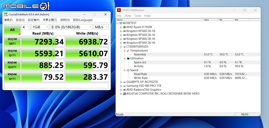This screenshot has width=269, height=128.
Task: Expand the ASUSTeK ROG CROSSHAIR X670E HERO node
Action: click(x=121, y=94)
